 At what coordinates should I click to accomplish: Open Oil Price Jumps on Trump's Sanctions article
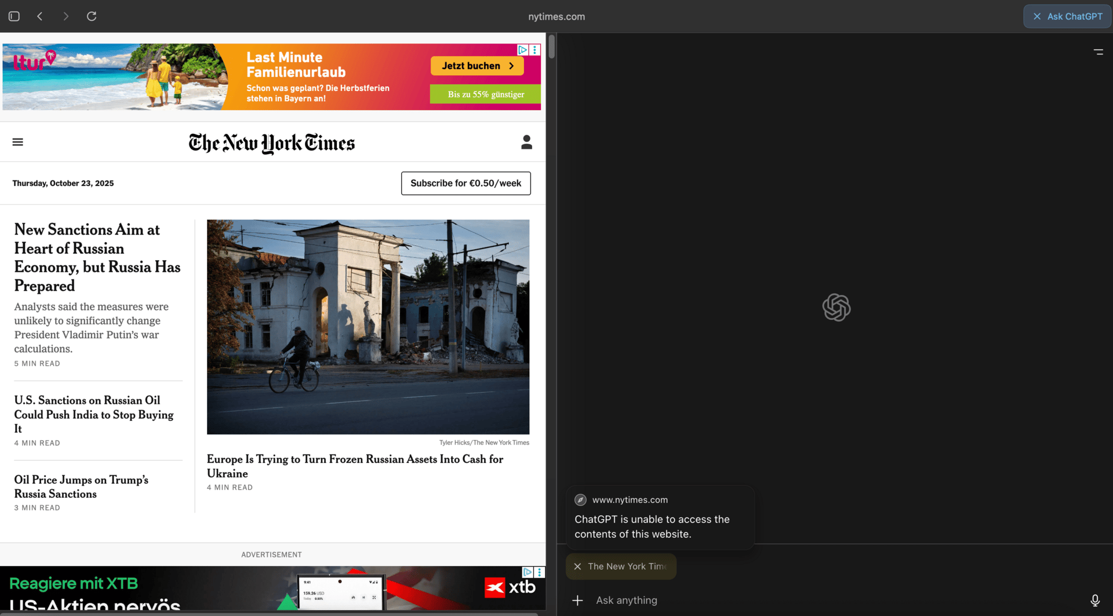tap(81, 487)
